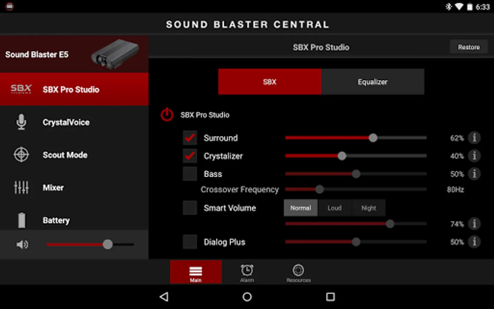Open Scout Mode menu item
The height and width of the screenshot is (309, 494).
[74, 155]
